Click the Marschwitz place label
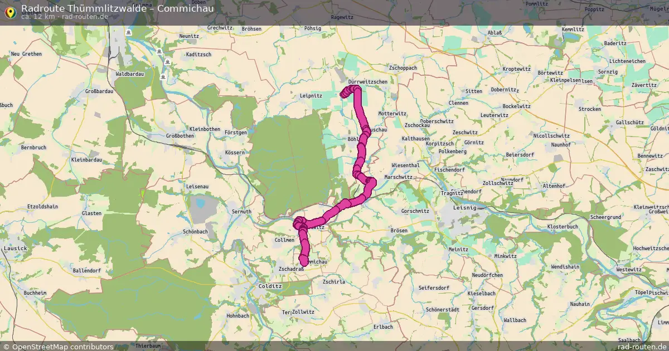 coord(398,177)
